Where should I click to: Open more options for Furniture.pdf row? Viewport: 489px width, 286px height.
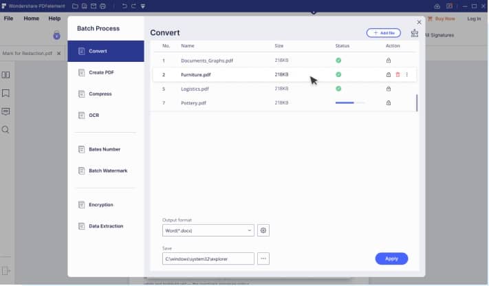[x=406, y=74]
